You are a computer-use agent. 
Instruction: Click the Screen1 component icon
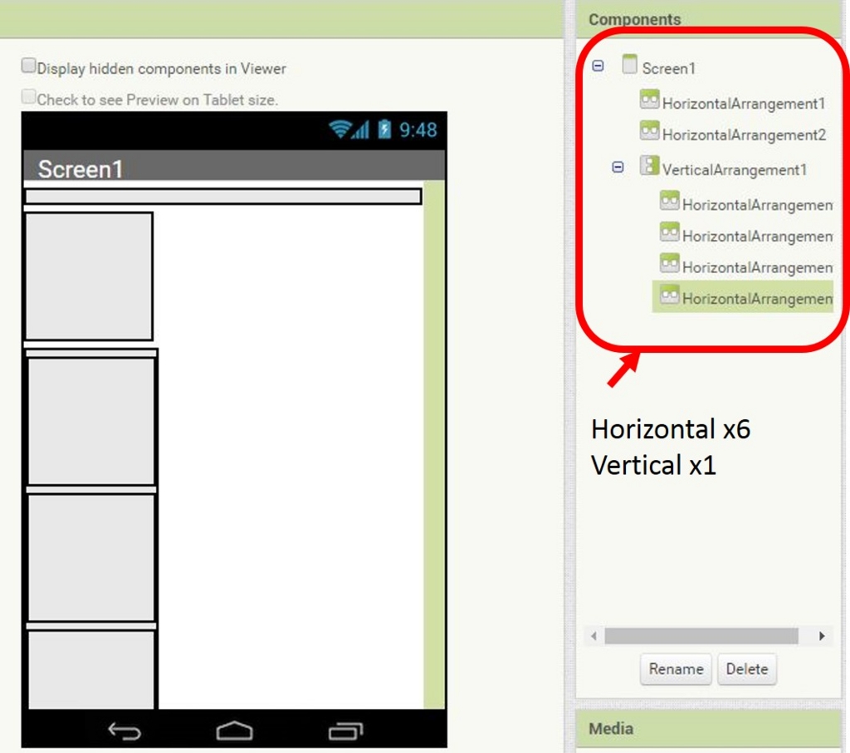click(x=629, y=64)
